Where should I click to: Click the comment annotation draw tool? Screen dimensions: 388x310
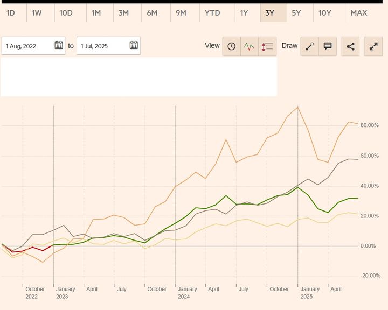pos(327,46)
